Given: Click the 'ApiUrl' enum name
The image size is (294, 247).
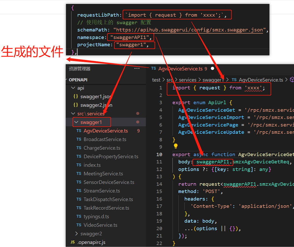Looking at the screenshot, I should 217,103.
